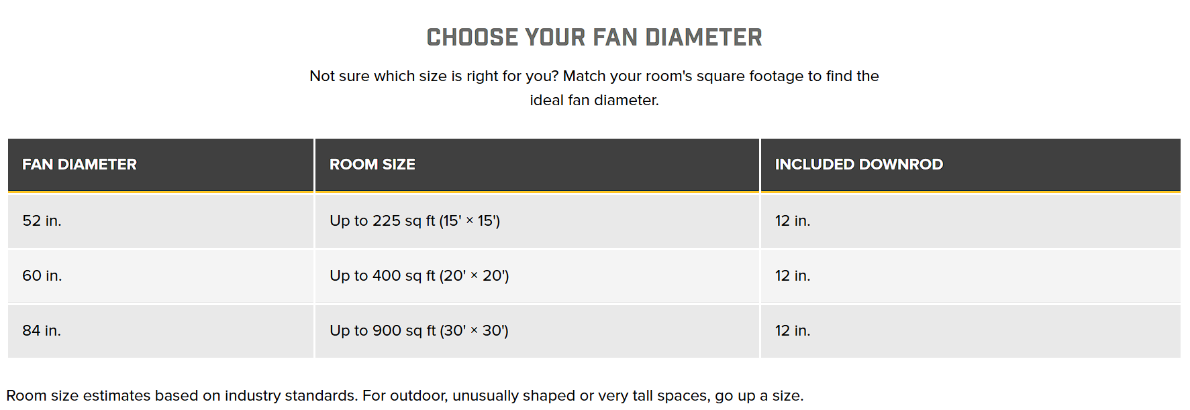Click the 'go up a size' footnote phrase
This screenshot has width=1190, height=410.
tap(759, 396)
